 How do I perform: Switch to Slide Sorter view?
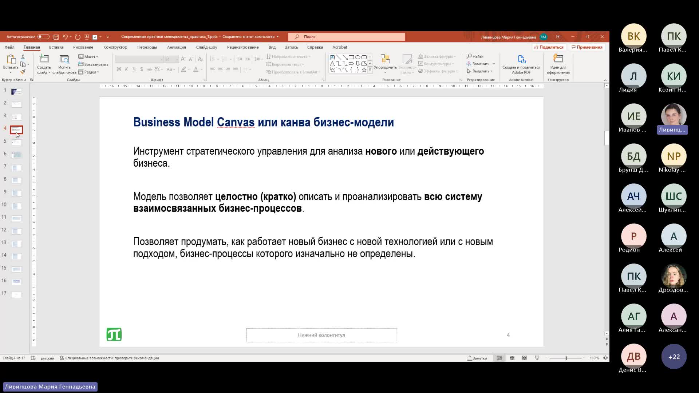512,358
